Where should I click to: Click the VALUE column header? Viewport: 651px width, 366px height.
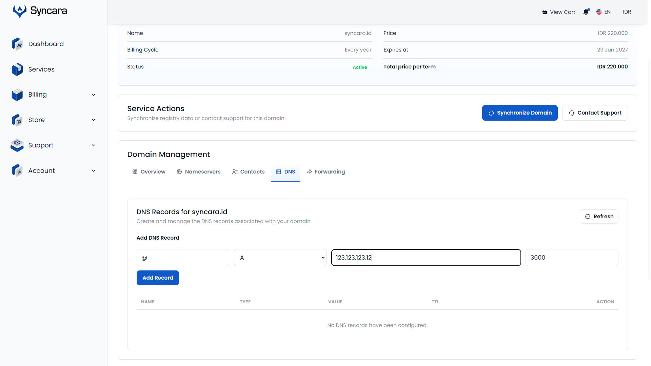pyautogui.click(x=335, y=302)
